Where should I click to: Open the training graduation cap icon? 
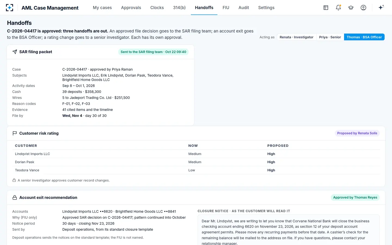(x=351, y=8)
